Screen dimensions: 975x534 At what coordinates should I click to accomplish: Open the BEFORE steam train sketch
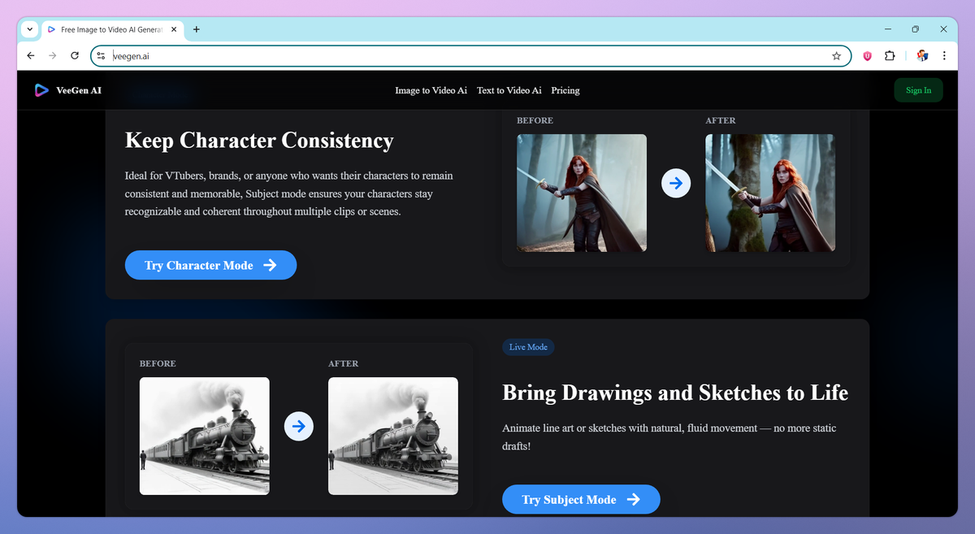(x=205, y=436)
